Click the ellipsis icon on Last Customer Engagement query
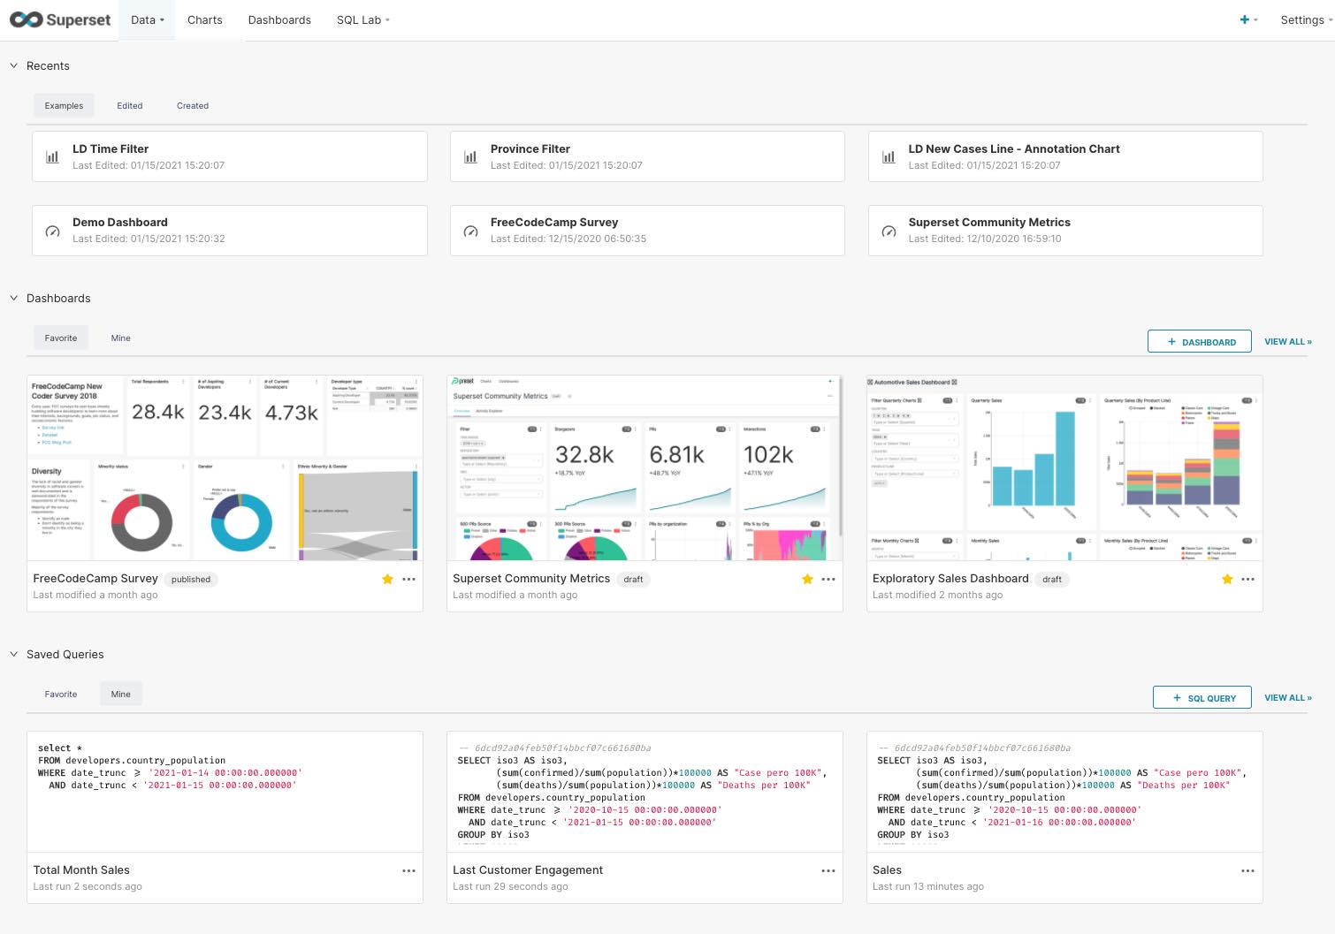Screen dimensions: 1335x934 pyautogui.click(x=828, y=871)
